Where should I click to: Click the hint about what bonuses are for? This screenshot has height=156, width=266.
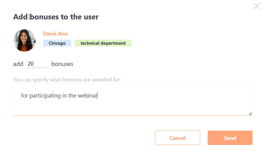[x=67, y=80]
